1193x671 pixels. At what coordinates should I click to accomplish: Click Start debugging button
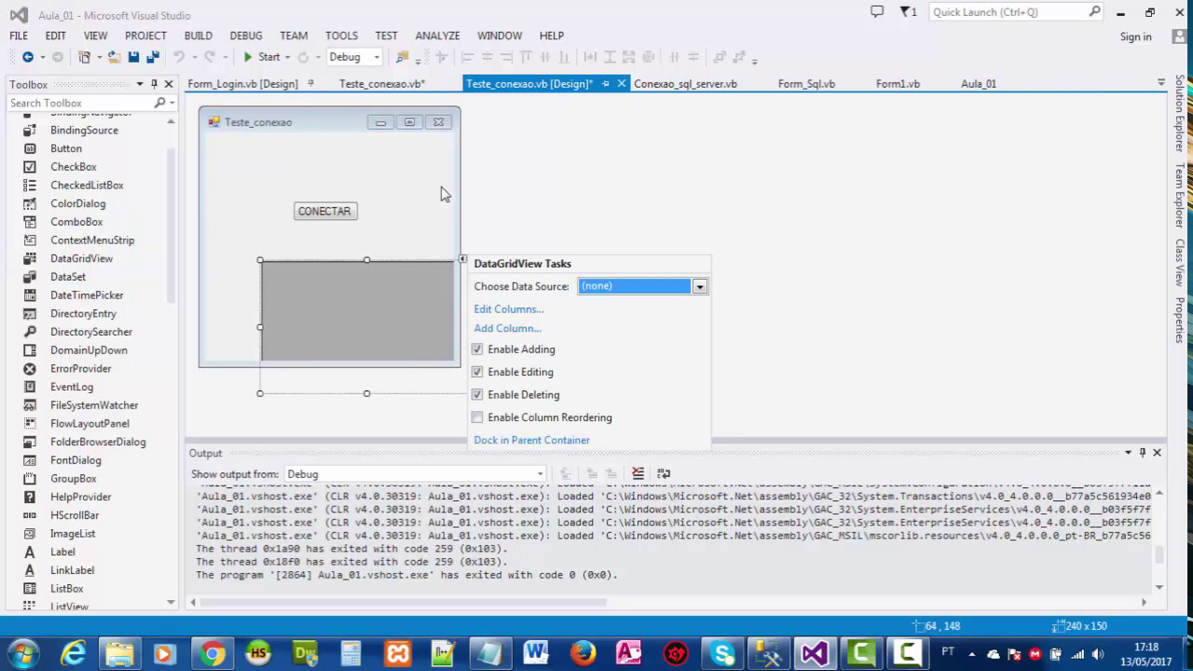pos(261,57)
